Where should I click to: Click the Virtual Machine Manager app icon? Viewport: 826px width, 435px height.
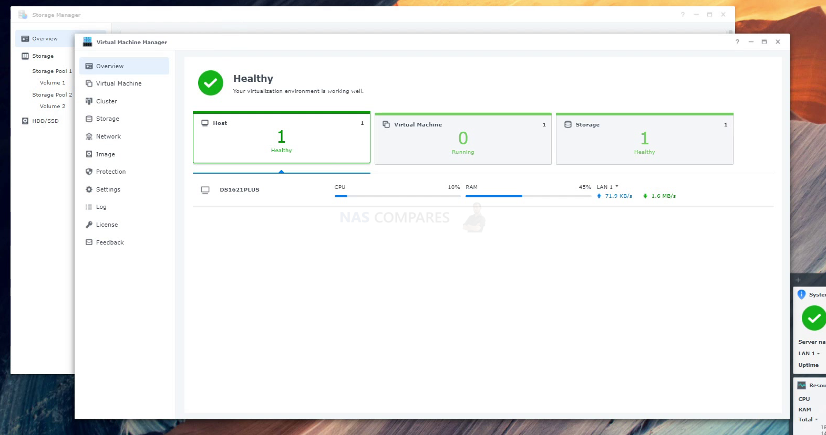(x=88, y=42)
